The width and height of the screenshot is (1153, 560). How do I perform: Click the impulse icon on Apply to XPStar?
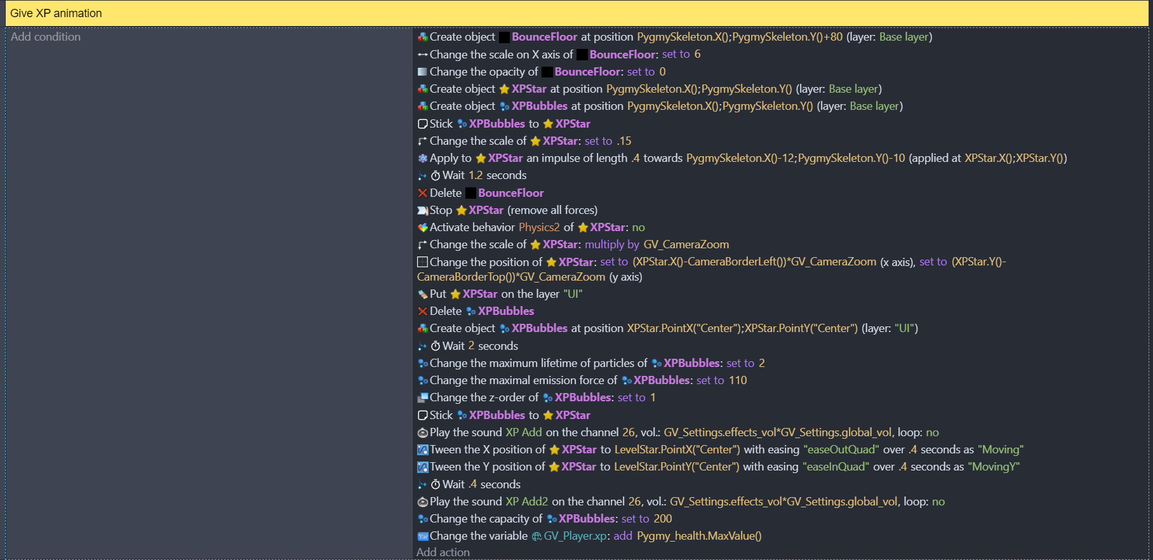[x=422, y=158]
